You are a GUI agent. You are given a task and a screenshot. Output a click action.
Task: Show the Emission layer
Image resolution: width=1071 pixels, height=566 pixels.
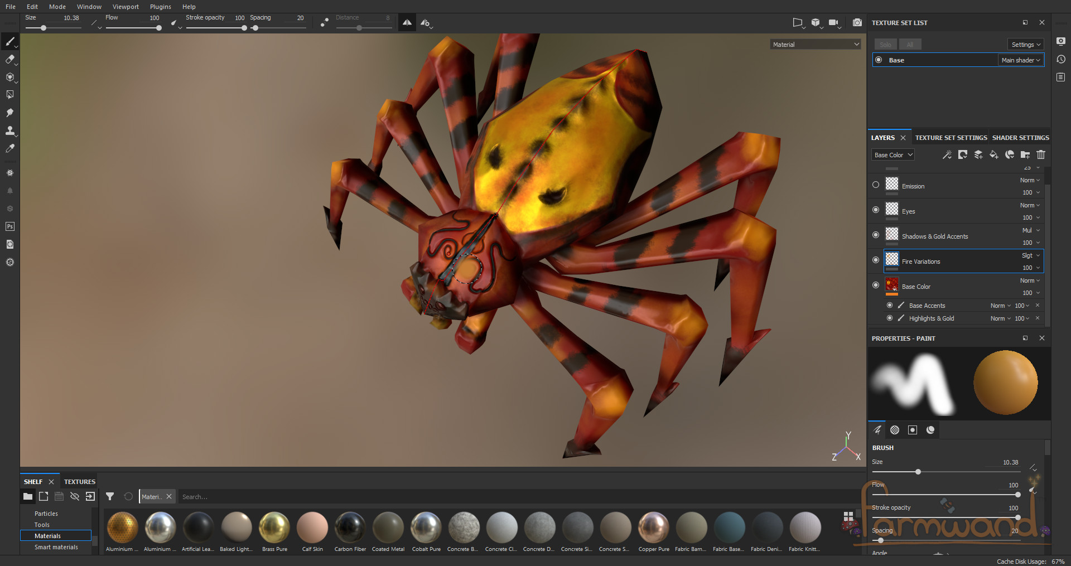pos(876,185)
